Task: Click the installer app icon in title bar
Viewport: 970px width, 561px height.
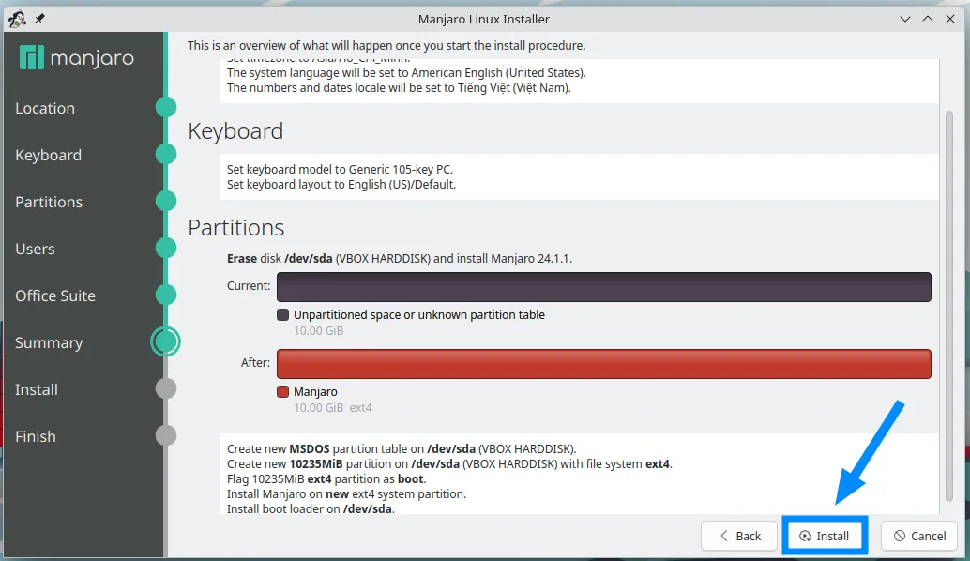Action: click(17, 19)
